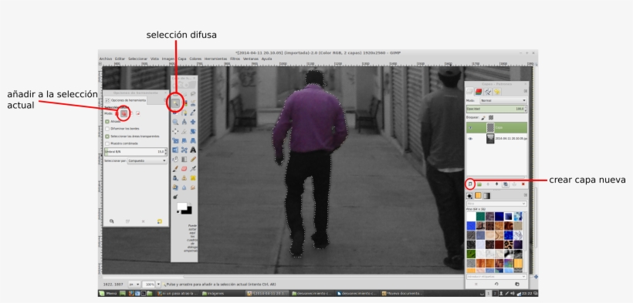Set mode to intersect with selection
Screen dimensions: 633x303
click(x=137, y=114)
